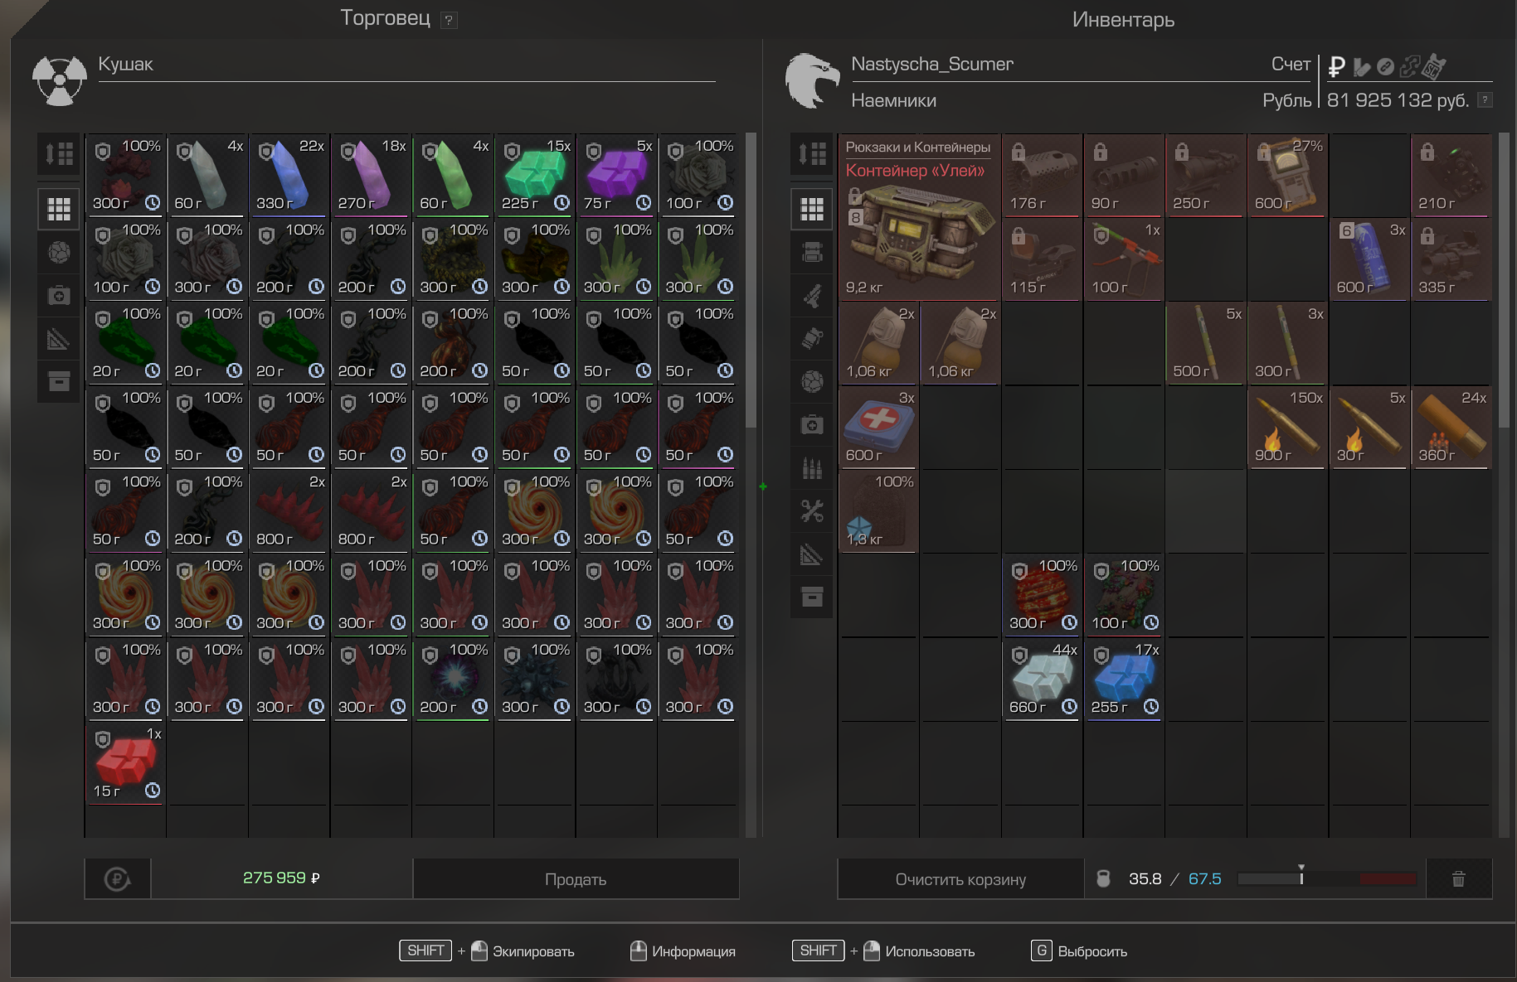
Task: Select shotgun shells stack 24x 360 г
Action: click(1451, 427)
